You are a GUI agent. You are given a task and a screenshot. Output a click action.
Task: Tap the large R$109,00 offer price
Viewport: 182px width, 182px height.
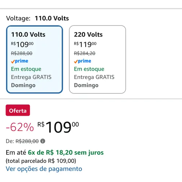click(58, 127)
